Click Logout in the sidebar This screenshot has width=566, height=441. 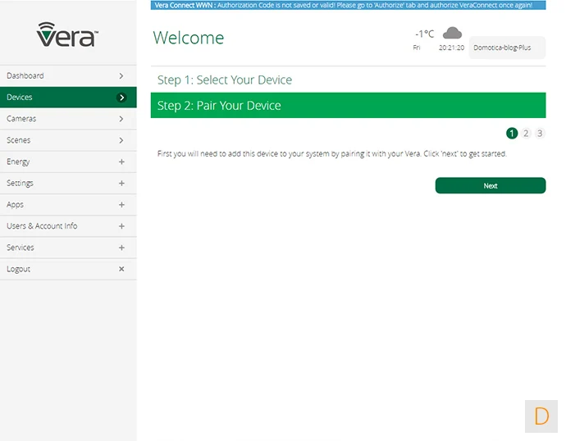click(68, 269)
